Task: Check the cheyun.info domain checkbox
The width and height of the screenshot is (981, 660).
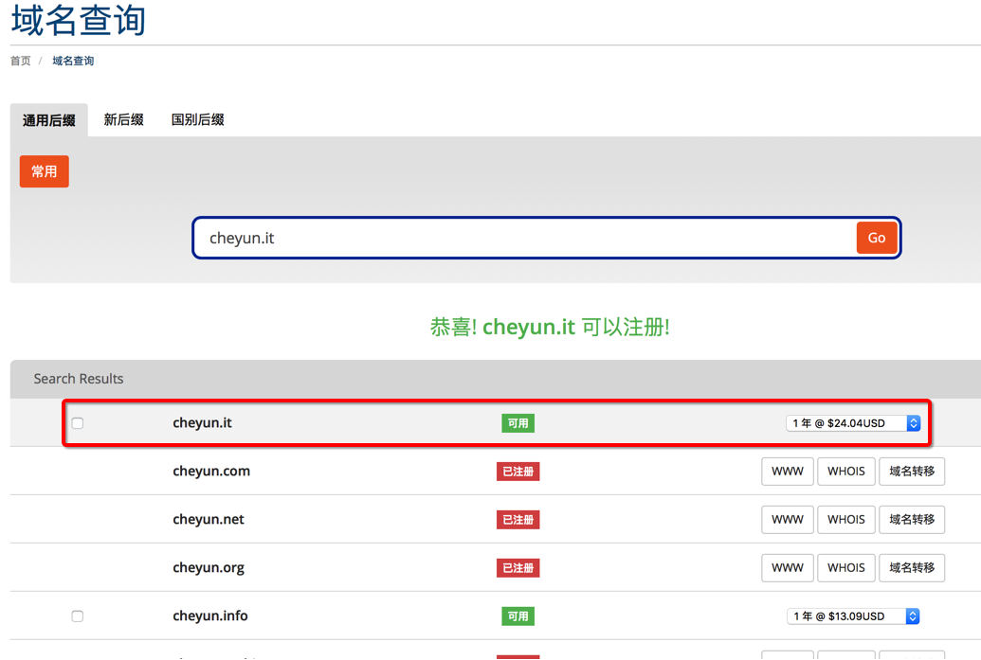Action: coord(78,616)
